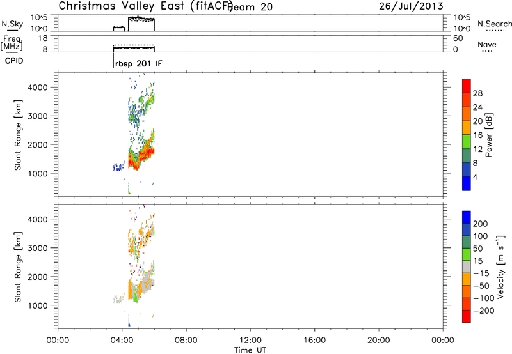Screen dimensions: 512x354
Task: Click the 'Time UT' axis title
Action: [250, 350]
